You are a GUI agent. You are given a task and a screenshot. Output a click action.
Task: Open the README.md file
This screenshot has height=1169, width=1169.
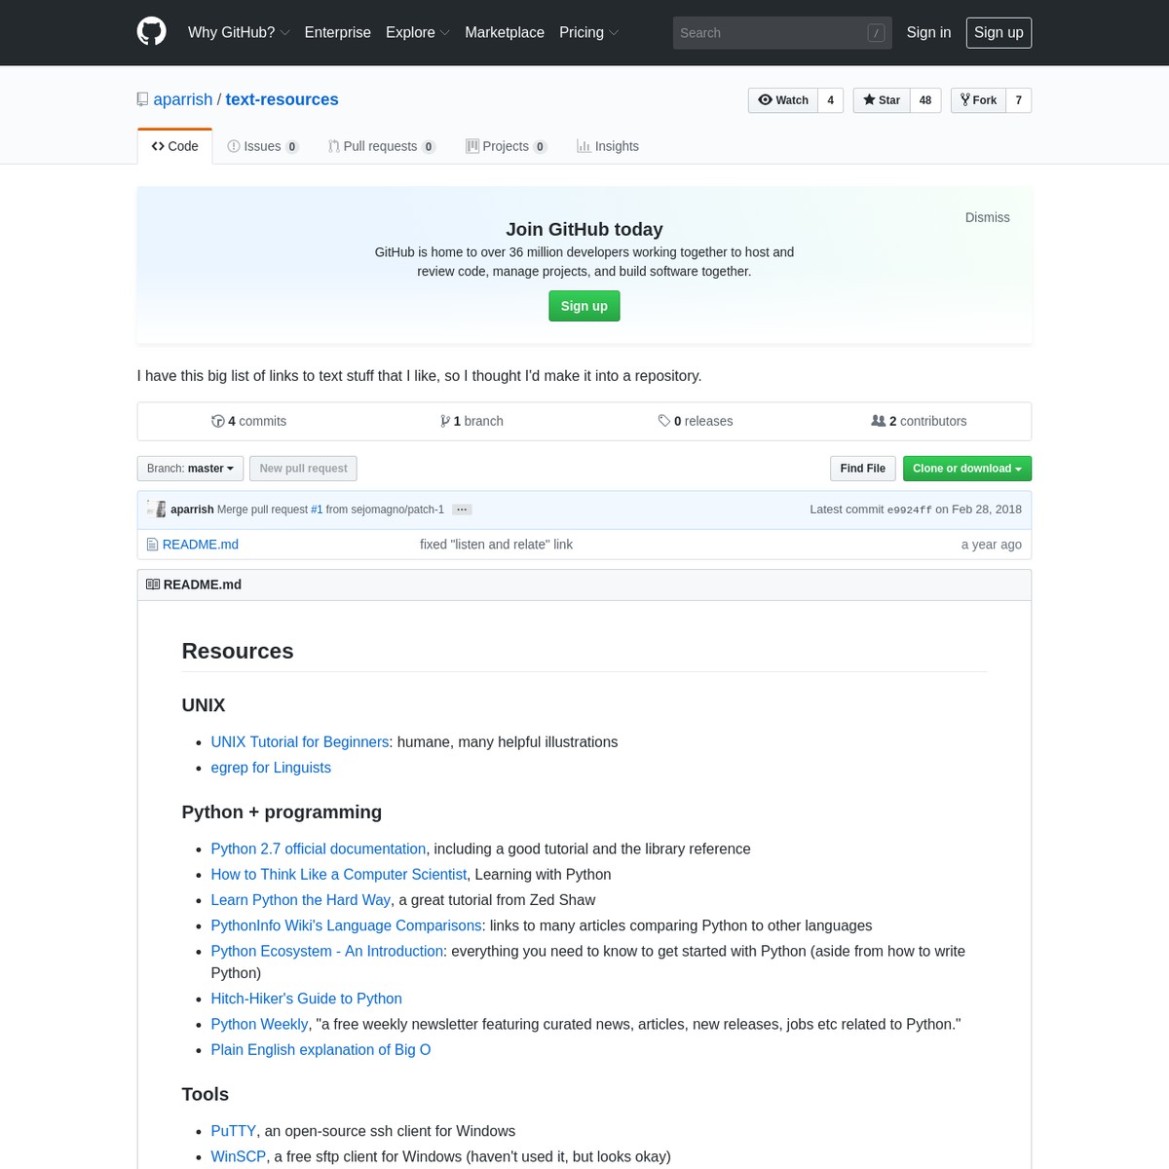201,545
